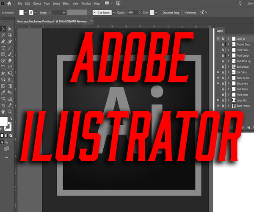Unlock the Product Desc... layer
254x212 pixels.
tap(223, 44)
